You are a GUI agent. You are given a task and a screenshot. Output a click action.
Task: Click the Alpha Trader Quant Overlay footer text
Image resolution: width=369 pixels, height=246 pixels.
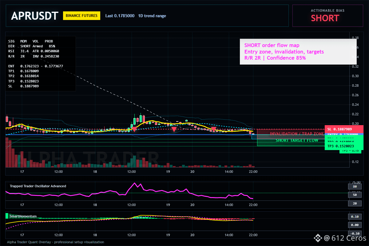55,242
